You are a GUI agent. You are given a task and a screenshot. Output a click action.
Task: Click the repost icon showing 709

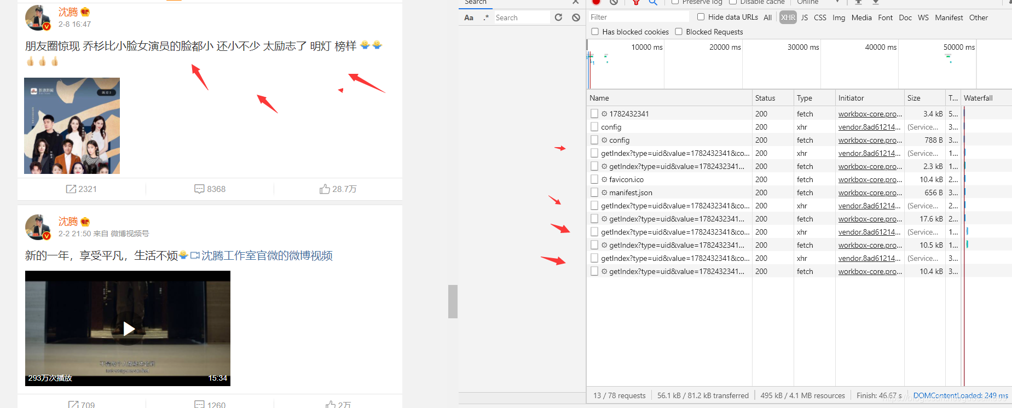(x=73, y=405)
